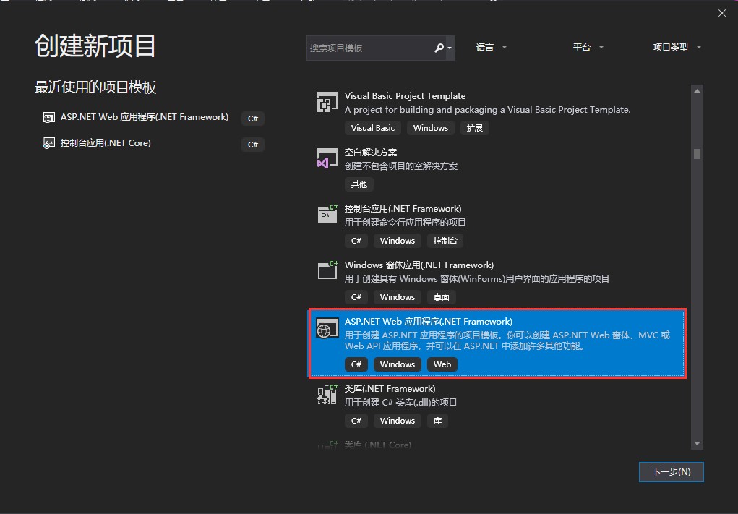This screenshot has height=514, width=738.
Task: Close the create new project dialog
Action: pos(722,13)
